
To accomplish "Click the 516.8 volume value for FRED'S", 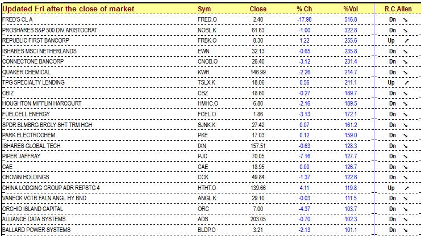I will point(351,20).
